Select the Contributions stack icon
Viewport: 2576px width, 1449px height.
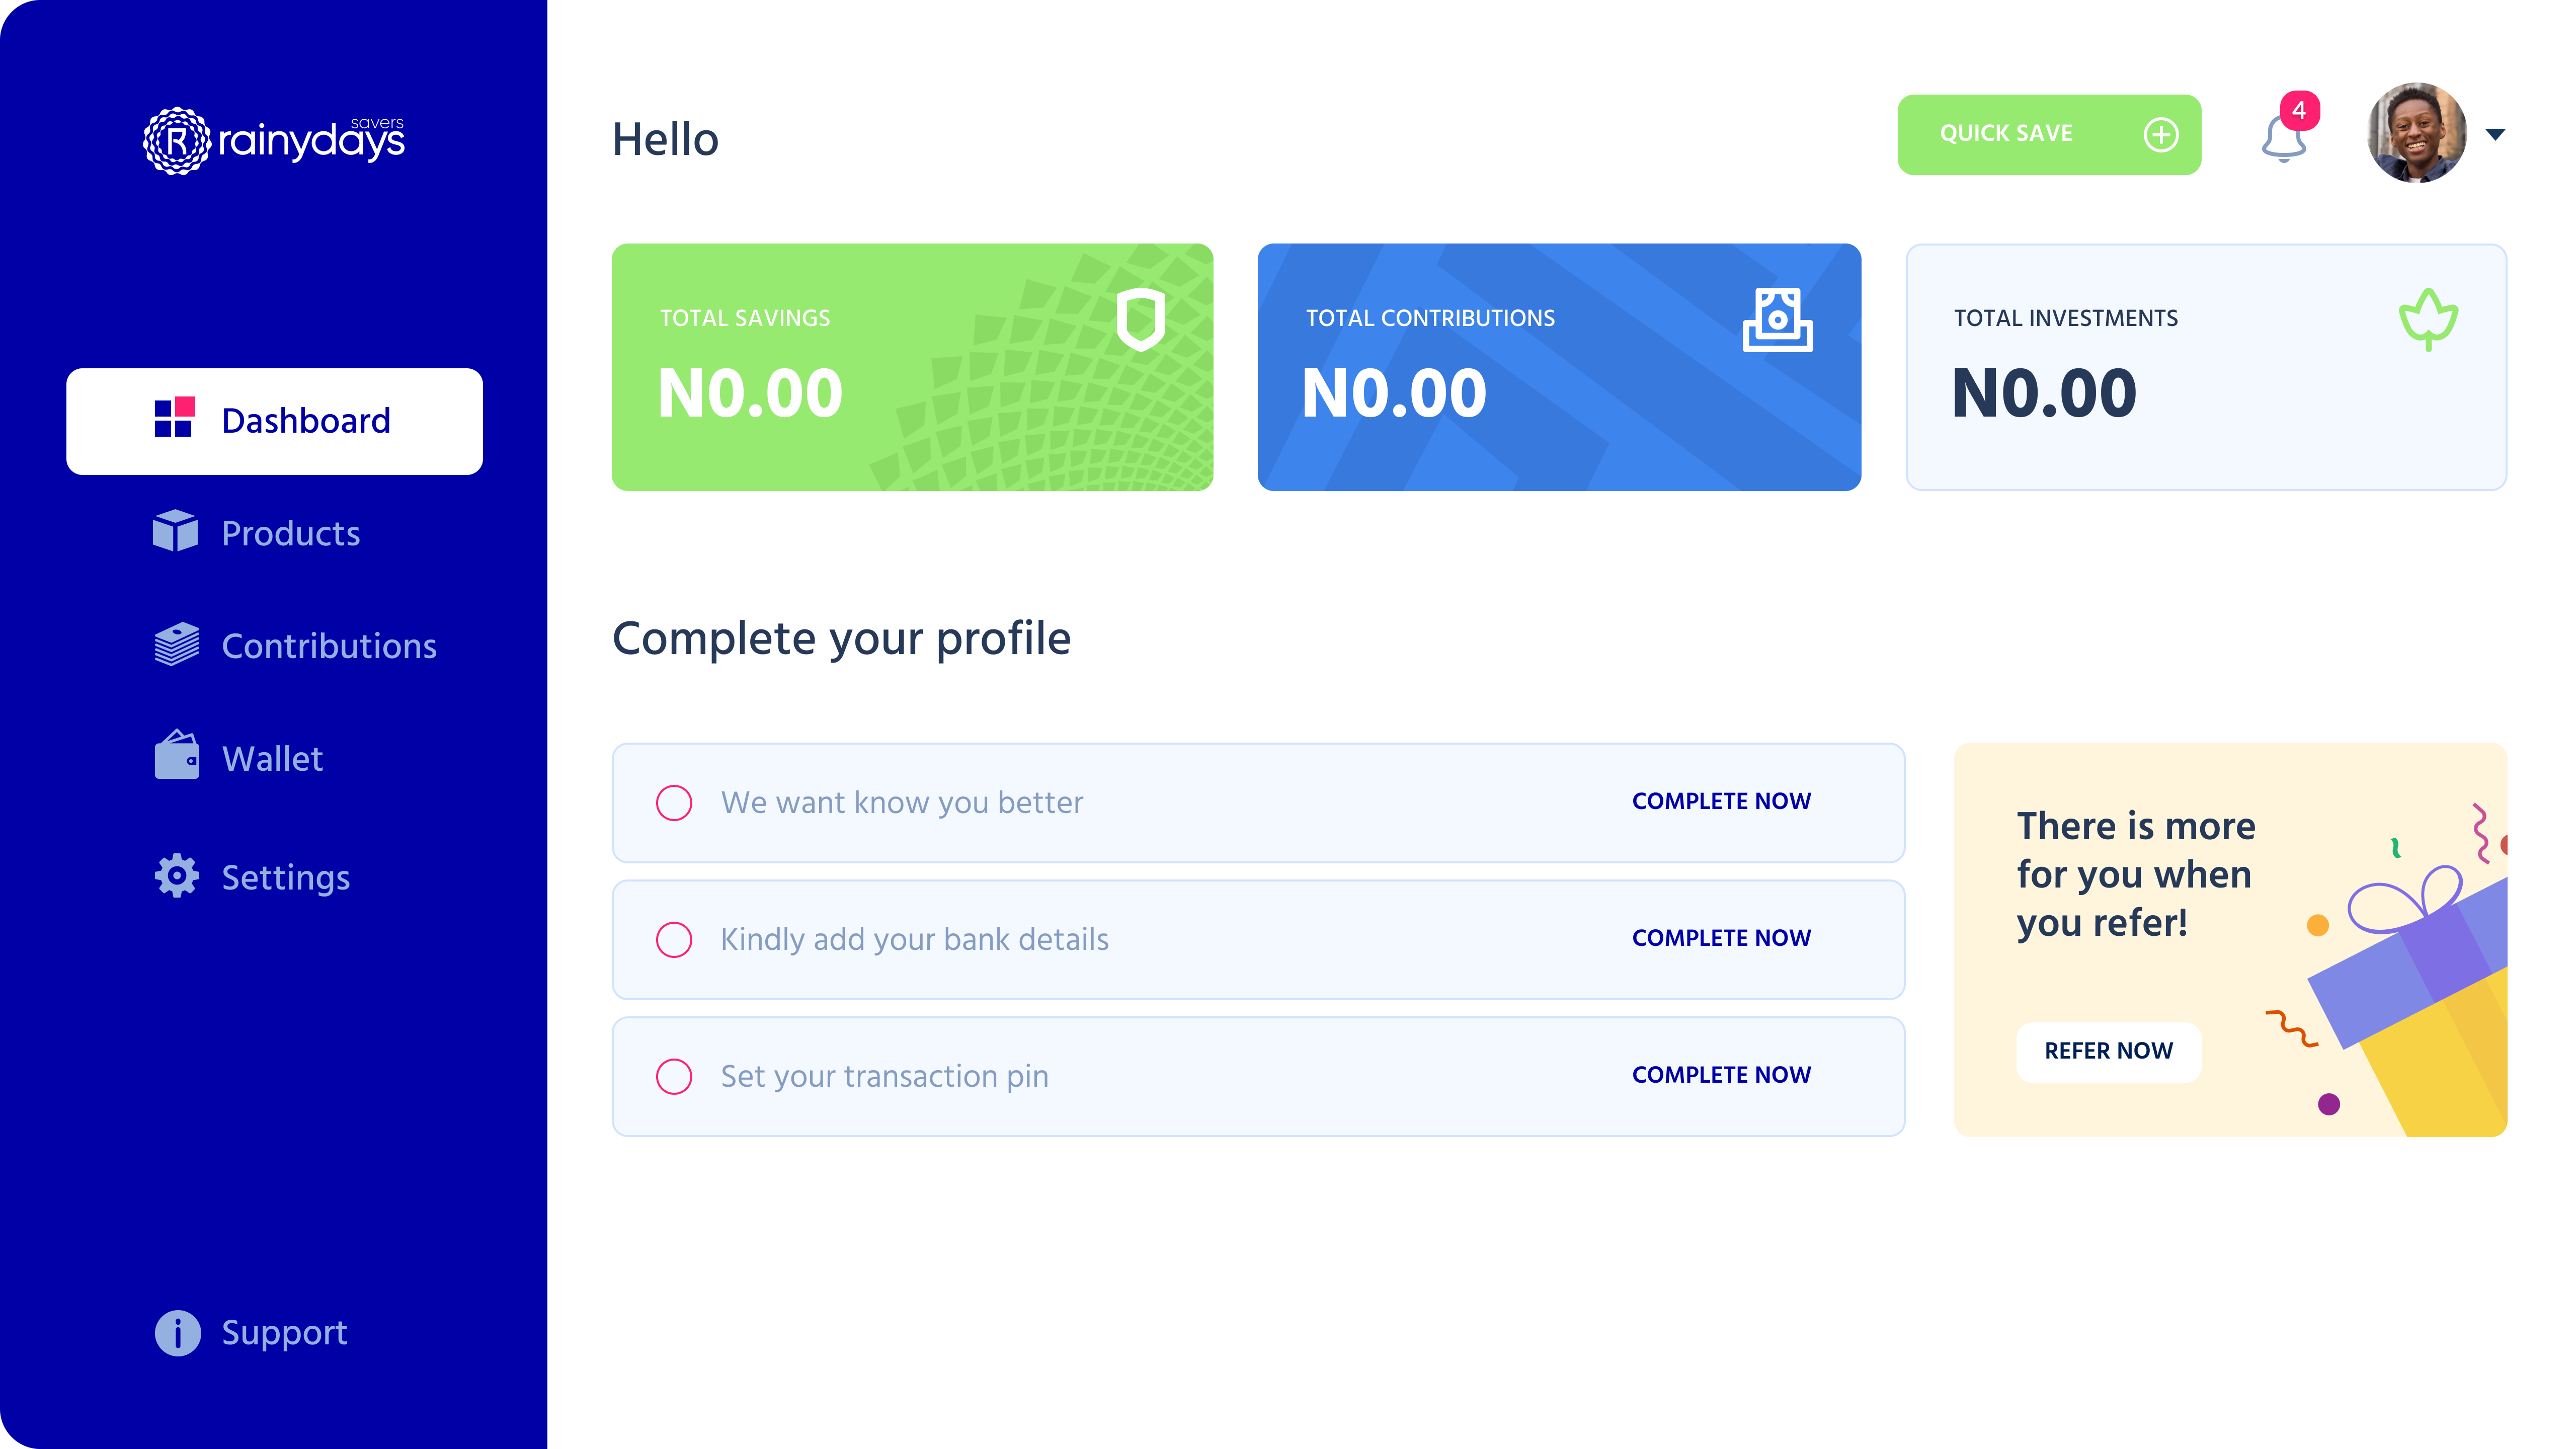coord(177,645)
